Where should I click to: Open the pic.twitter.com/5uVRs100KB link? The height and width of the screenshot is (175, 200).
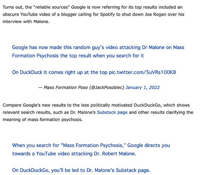pos(142,72)
